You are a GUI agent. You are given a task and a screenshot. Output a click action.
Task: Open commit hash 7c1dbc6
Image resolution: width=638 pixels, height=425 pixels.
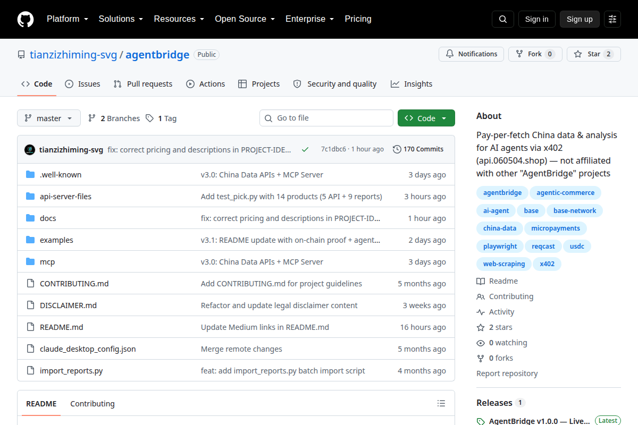pyautogui.click(x=333, y=149)
